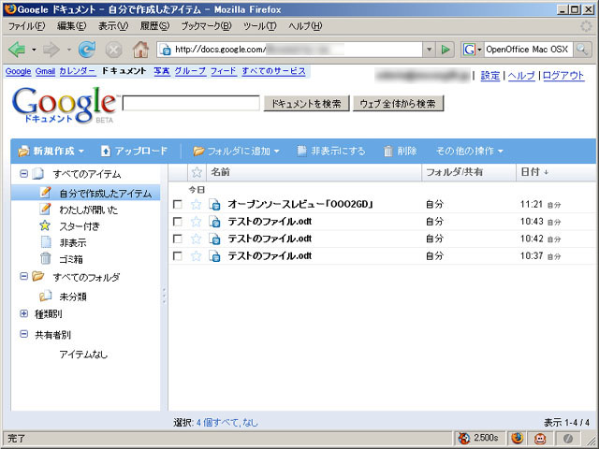Click the アップロード button

(x=134, y=152)
